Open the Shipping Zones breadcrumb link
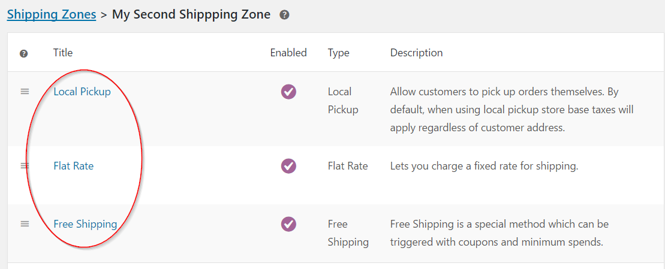Viewport: 665px width, 269px height. [52, 14]
